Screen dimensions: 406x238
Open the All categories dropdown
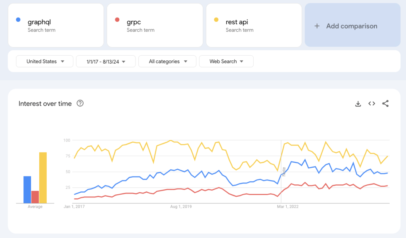pos(167,61)
